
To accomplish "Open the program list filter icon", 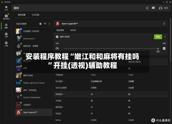I will pos(45,24).
